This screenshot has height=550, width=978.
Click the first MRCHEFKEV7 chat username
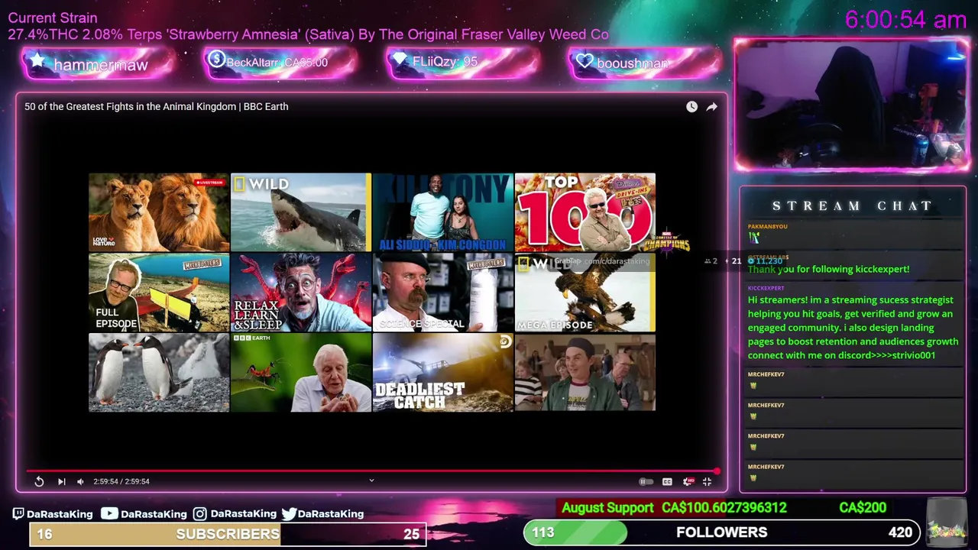coord(766,374)
